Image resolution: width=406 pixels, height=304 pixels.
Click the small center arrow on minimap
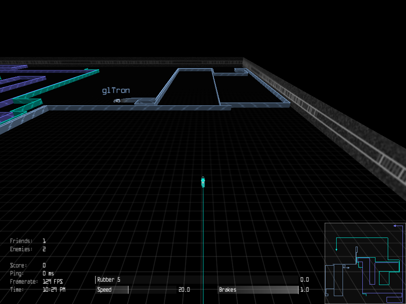click(348, 268)
